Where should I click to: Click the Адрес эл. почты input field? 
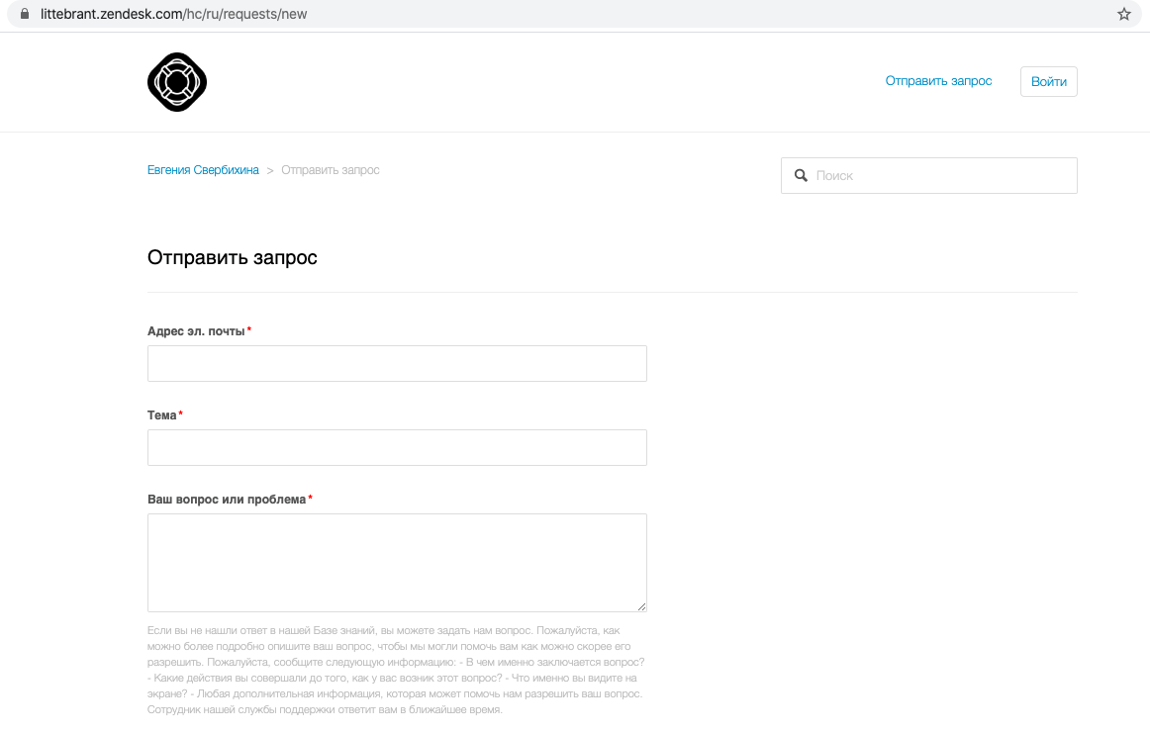397,363
